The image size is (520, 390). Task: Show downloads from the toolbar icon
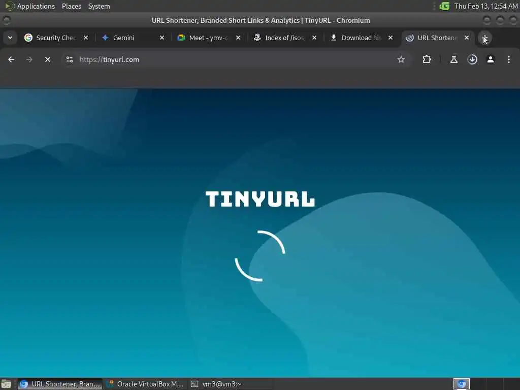pos(472,59)
